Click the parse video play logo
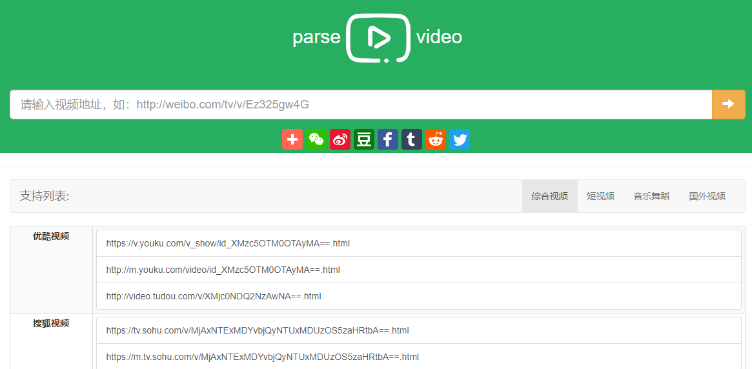Viewport: 752px width, 369px height. click(x=378, y=38)
